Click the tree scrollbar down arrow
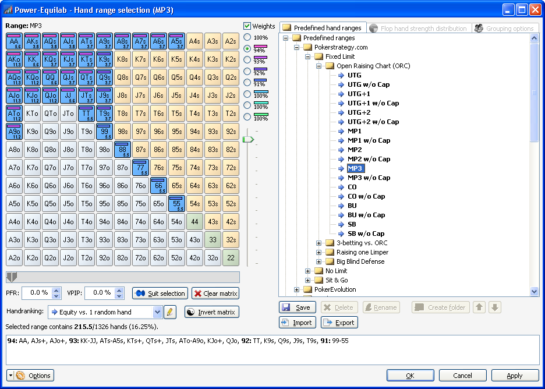Image resolution: width=545 pixels, height=389 pixels. coord(534,291)
